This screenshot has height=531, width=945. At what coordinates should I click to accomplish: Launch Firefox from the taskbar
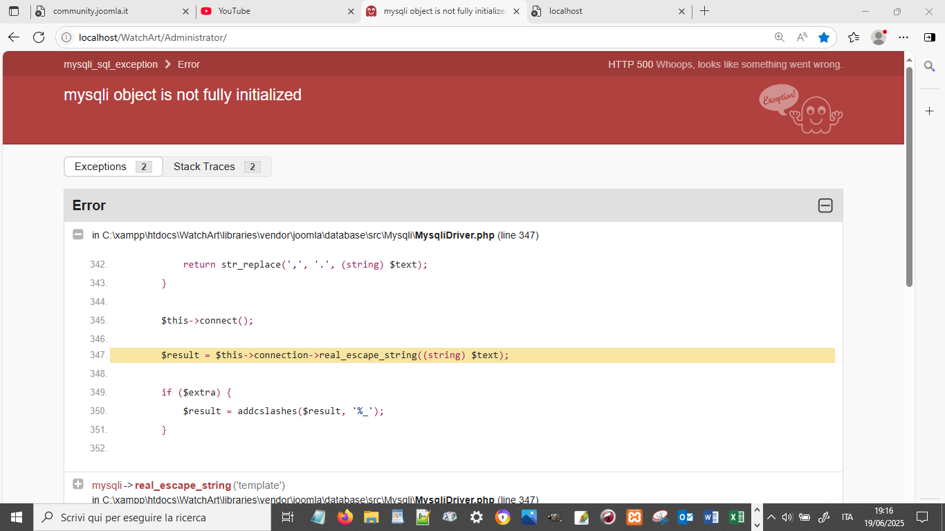[x=345, y=517]
